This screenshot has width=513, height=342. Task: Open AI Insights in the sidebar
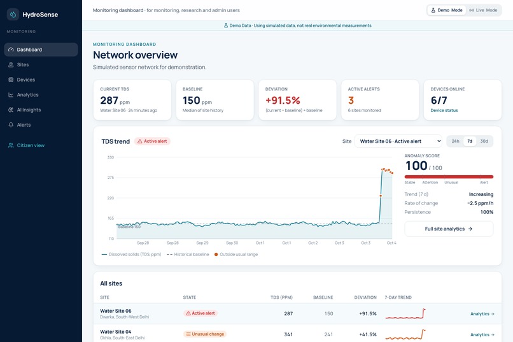tap(41, 110)
